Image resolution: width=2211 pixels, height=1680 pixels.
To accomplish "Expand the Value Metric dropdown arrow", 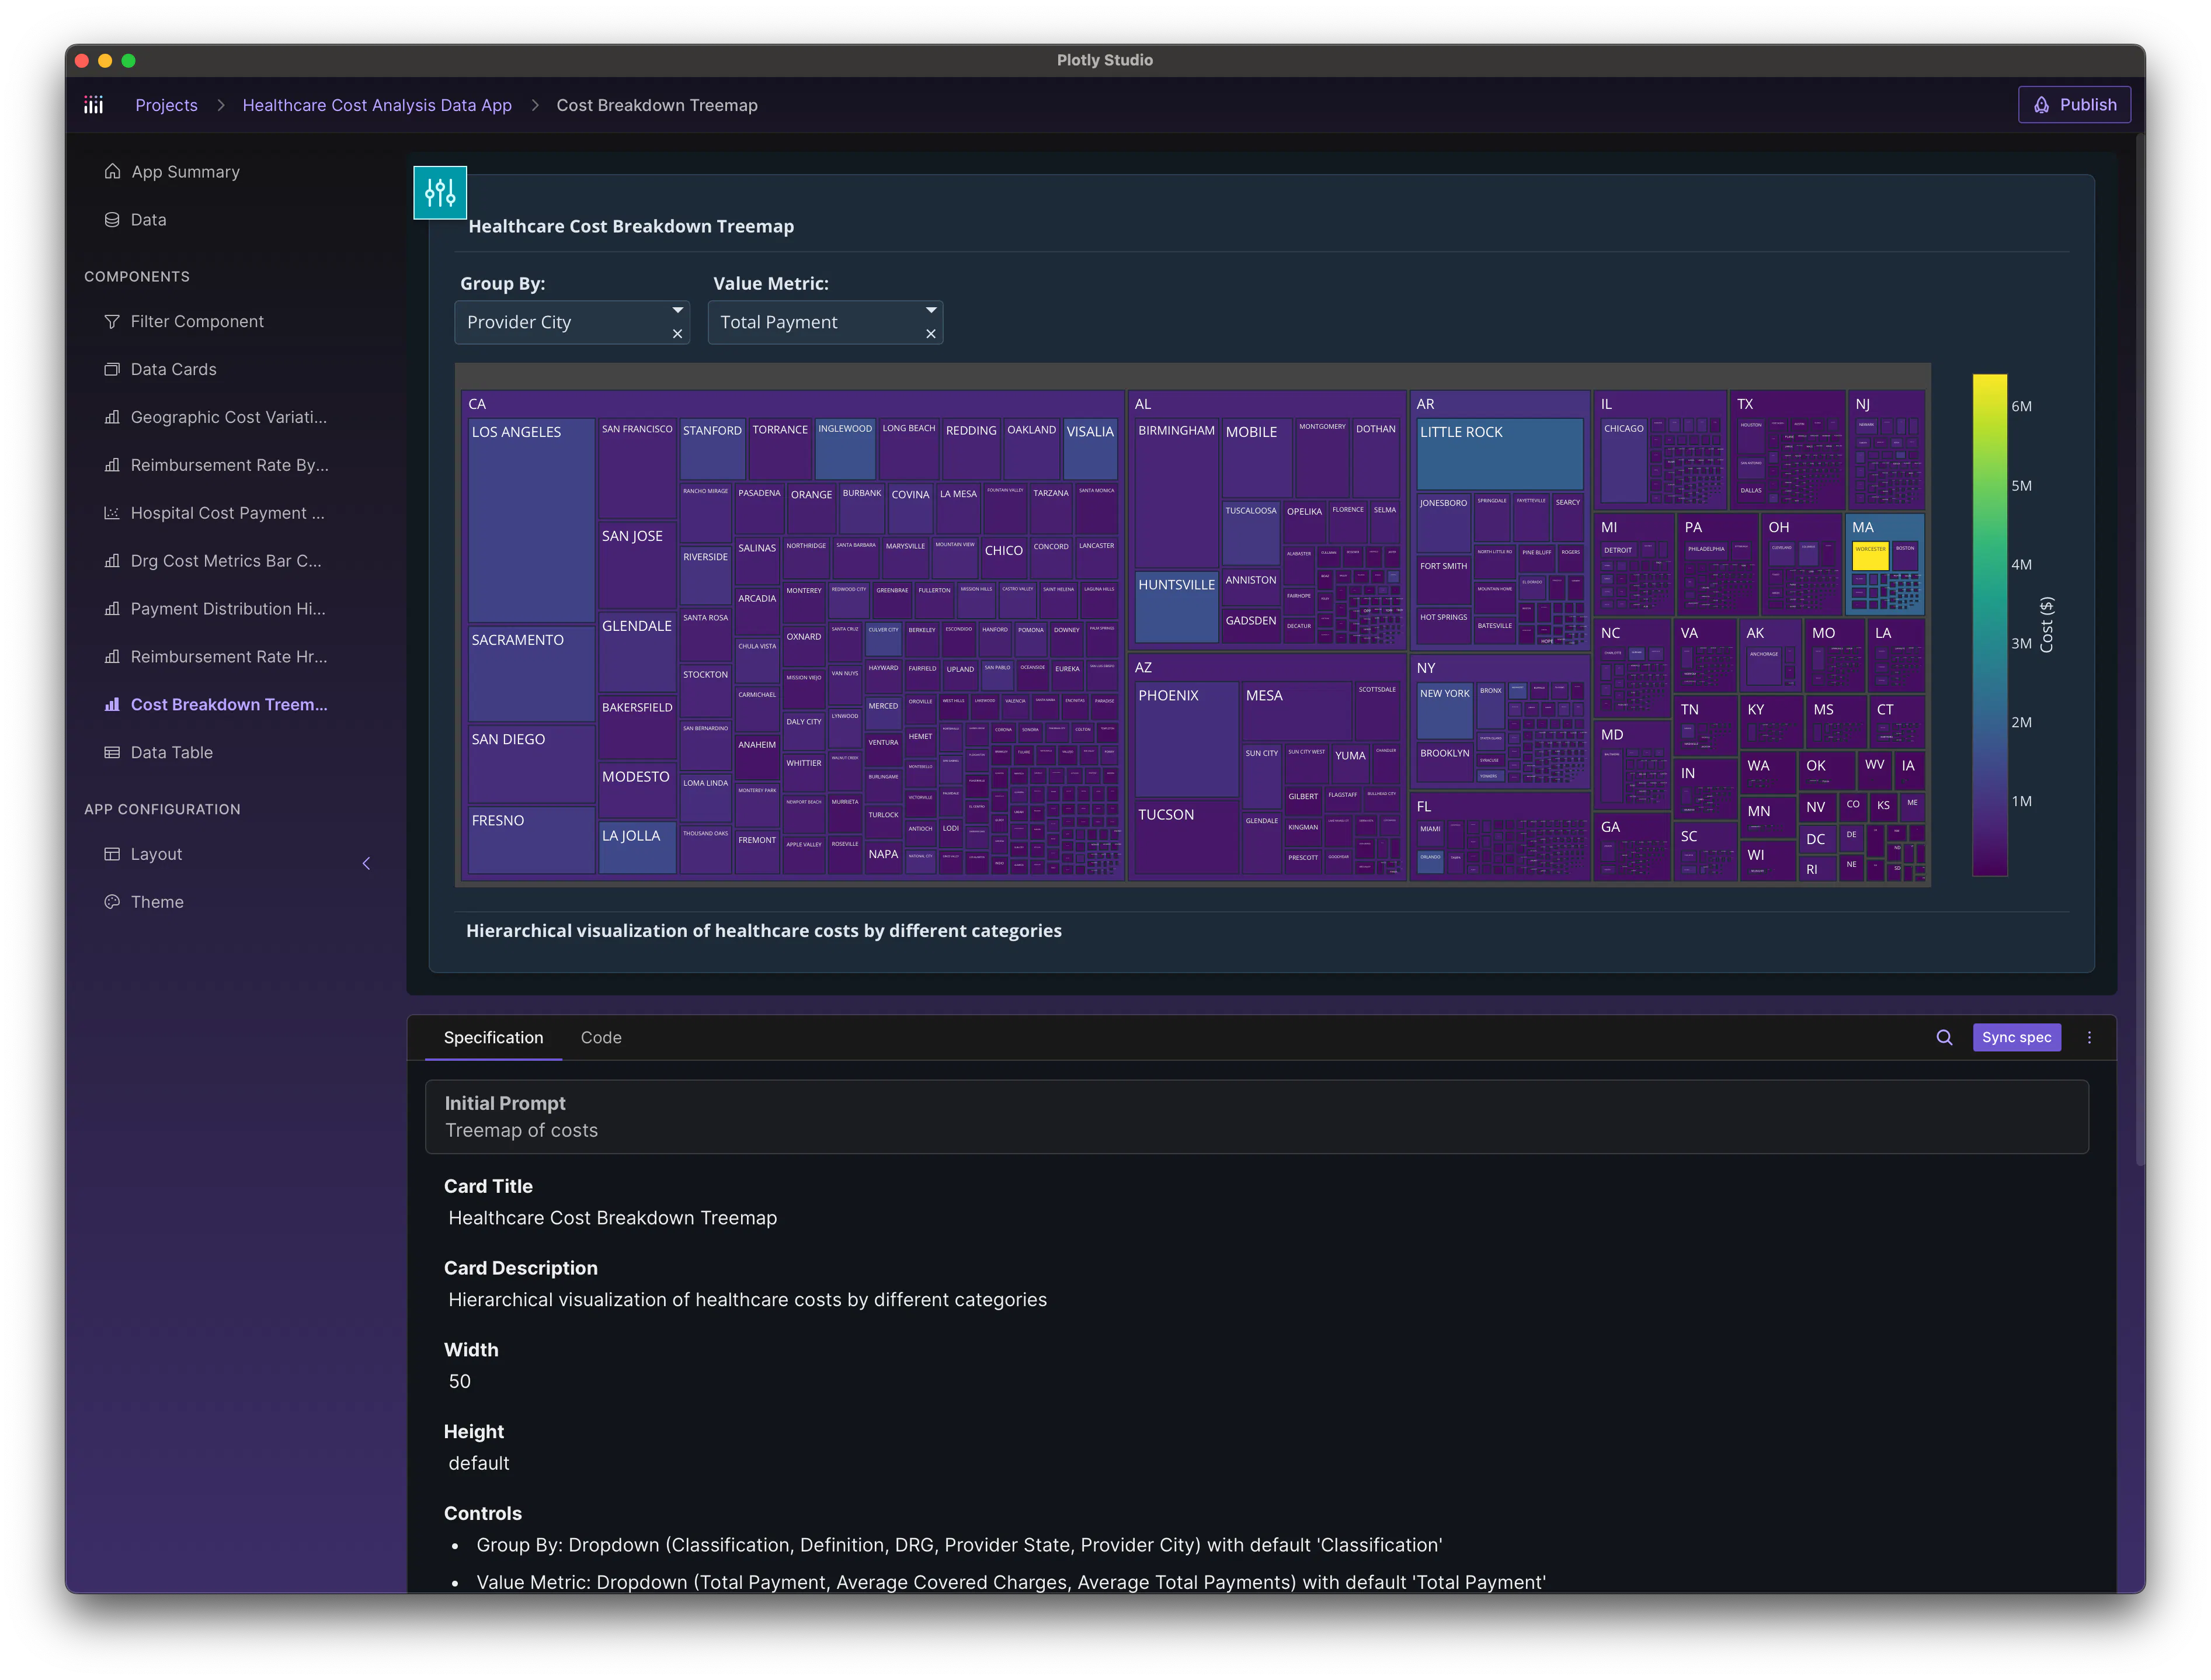I will point(930,310).
